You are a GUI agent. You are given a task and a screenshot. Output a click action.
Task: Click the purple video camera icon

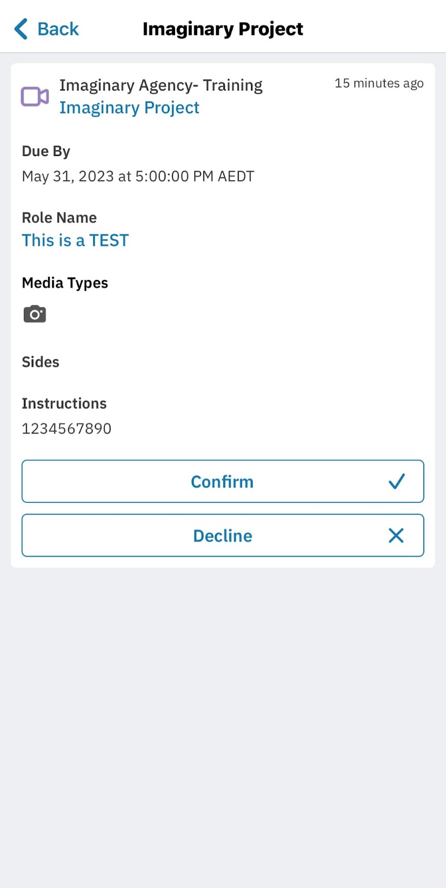coord(35,97)
